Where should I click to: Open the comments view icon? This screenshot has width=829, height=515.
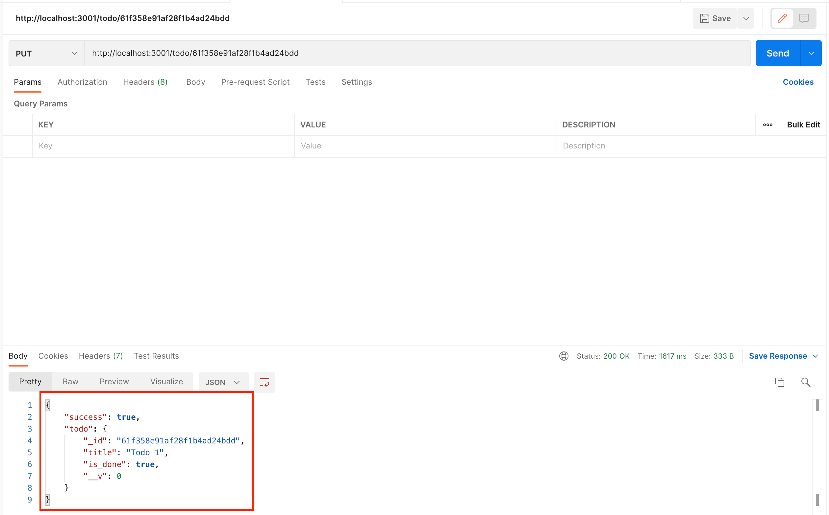pos(804,18)
